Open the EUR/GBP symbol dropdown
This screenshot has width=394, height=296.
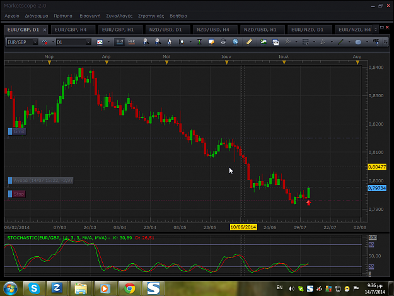point(35,42)
